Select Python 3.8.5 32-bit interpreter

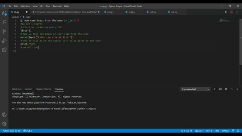[11, 131]
